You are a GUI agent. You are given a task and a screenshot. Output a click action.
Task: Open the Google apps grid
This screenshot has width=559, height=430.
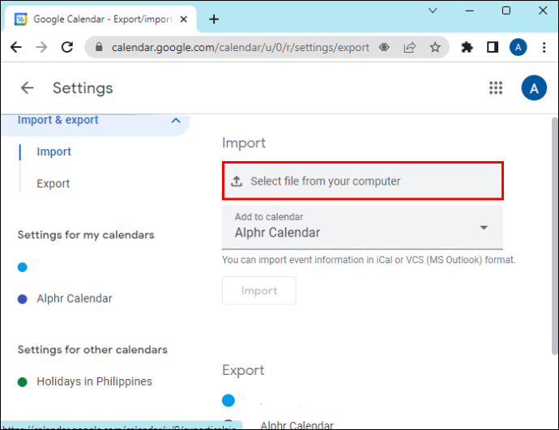(496, 87)
